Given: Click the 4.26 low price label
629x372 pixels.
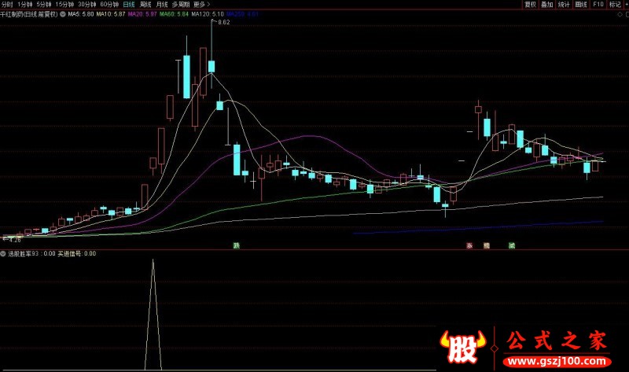Looking at the screenshot, I should pyautogui.click(x=14, y=240).
